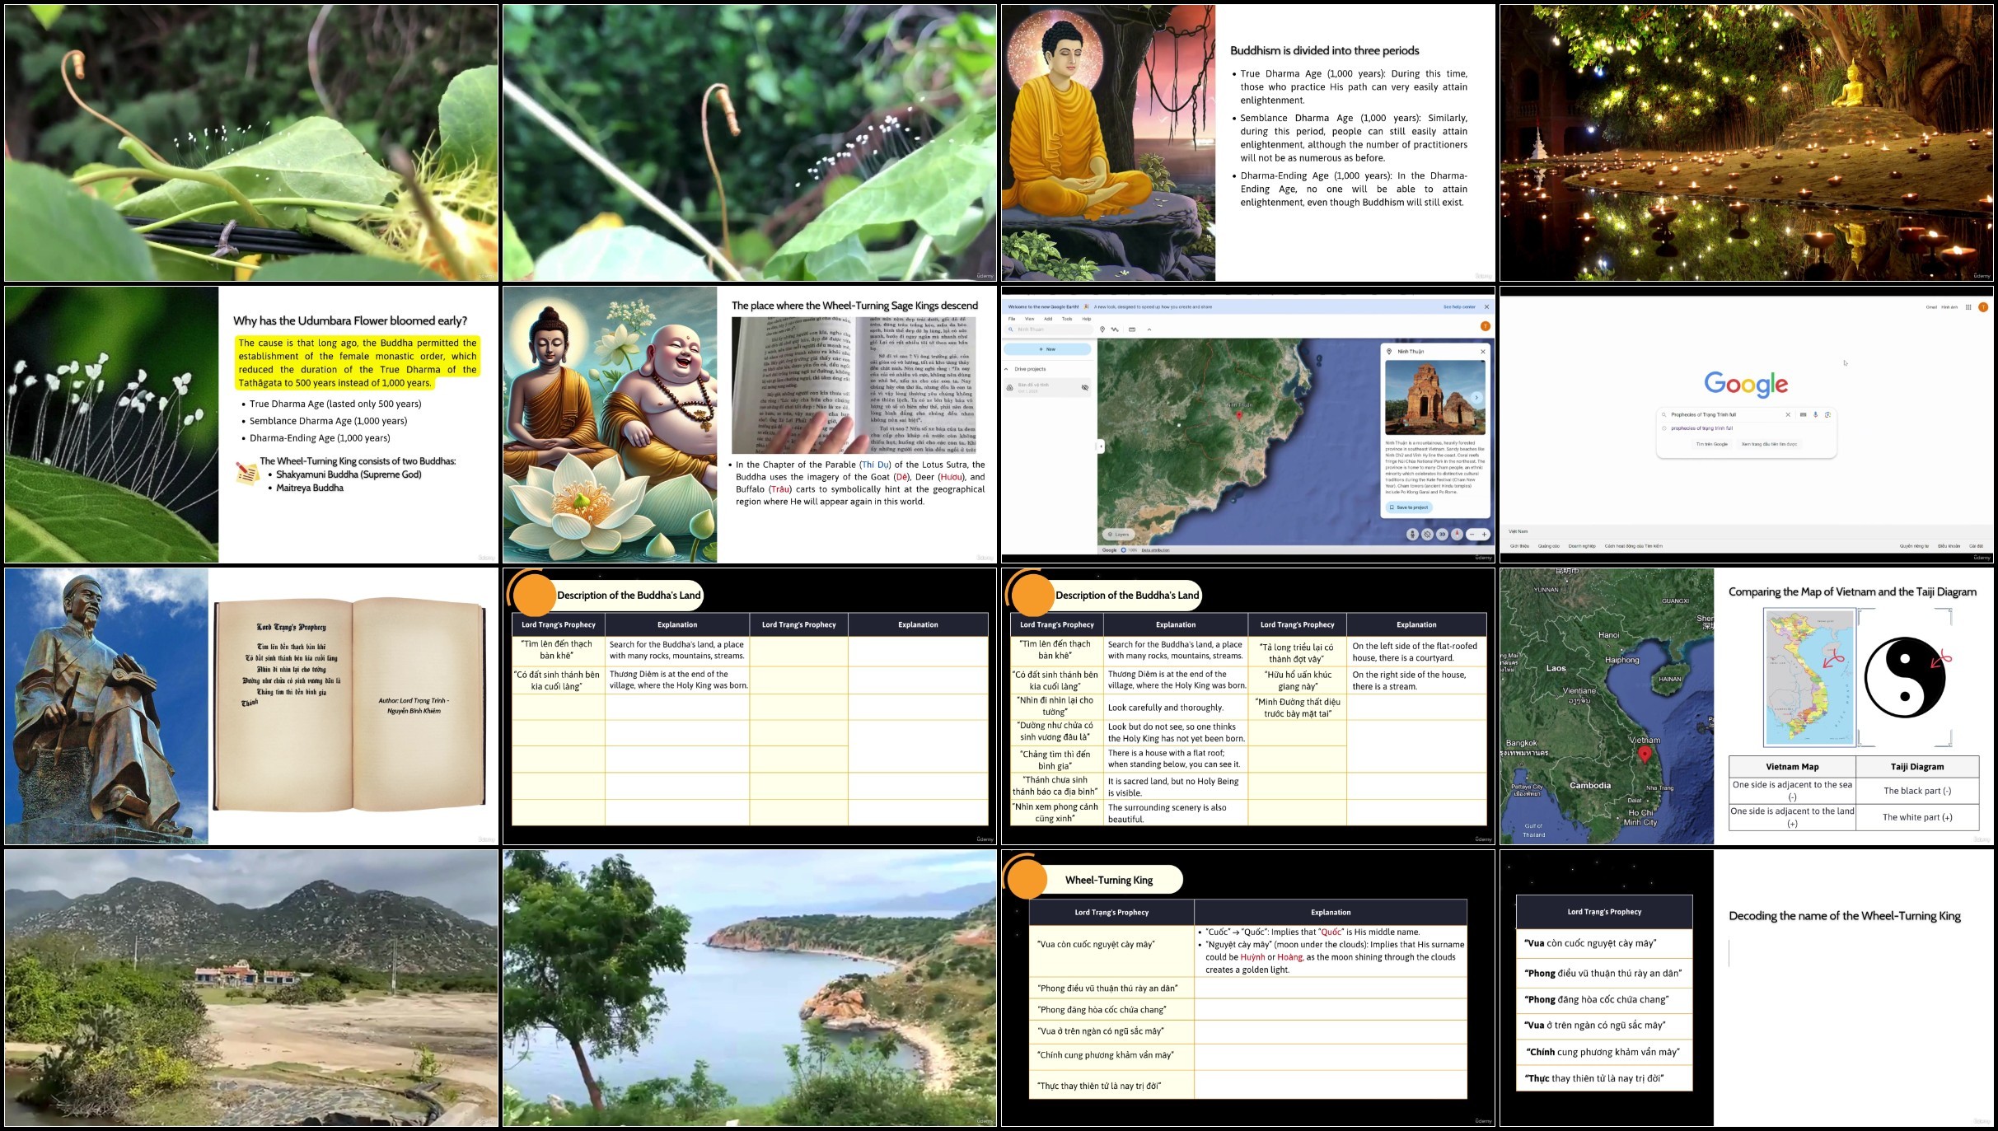Open the Tools menu in Google Earth
Screen dimensions: 1998x1131
click(x=1067, y=319)
